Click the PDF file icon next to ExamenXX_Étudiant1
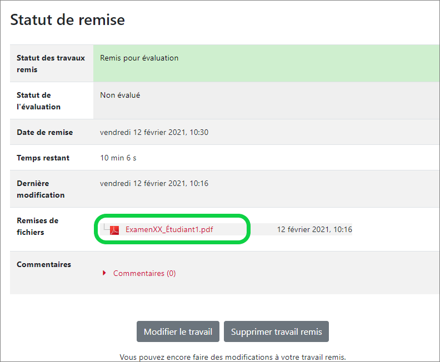 114,230
